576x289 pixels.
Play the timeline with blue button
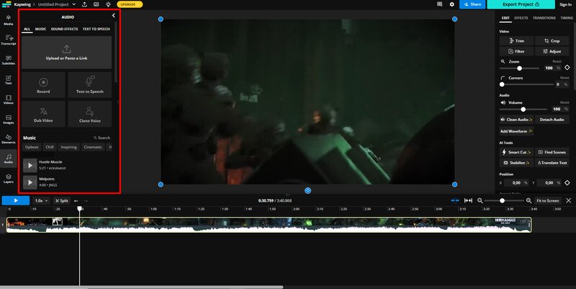15,201
